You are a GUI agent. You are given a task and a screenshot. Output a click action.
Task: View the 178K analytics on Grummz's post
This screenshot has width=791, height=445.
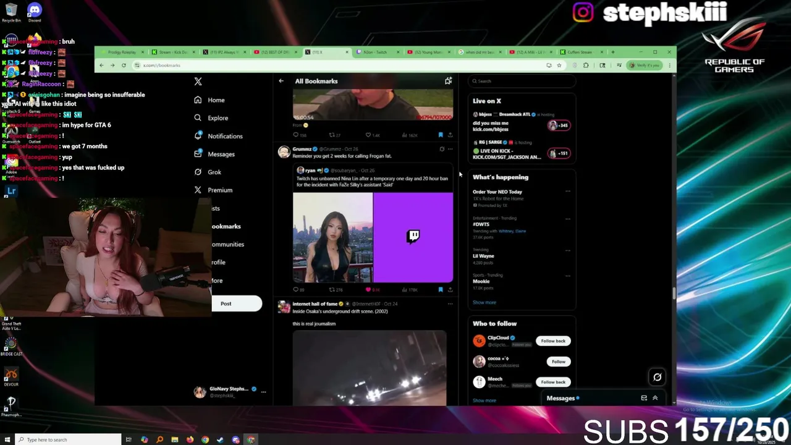(x=410, y=289)
